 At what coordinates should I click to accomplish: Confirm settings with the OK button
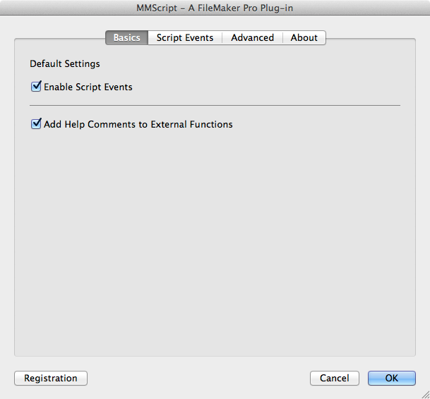coord(392,378)
